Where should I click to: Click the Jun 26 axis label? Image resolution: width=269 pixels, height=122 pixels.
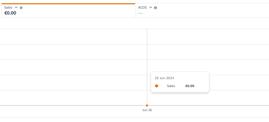point(147,110)
